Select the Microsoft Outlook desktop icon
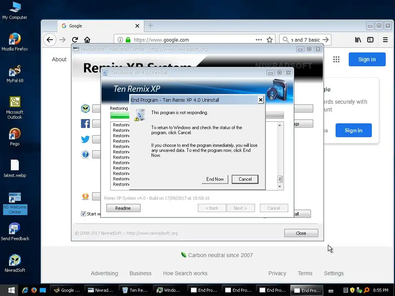Image resolution: width=395 pixels, height=296 pixels. [15, 108]
